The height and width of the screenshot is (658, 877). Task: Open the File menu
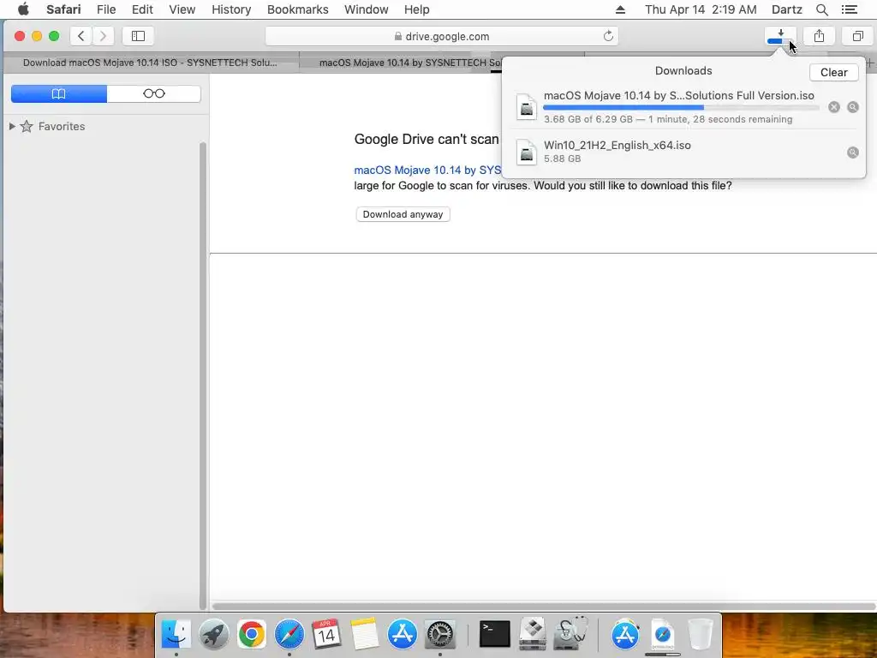pyautogui.click(x=106, y=9)
